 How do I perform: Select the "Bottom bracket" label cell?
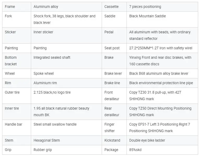coord(11,61)
